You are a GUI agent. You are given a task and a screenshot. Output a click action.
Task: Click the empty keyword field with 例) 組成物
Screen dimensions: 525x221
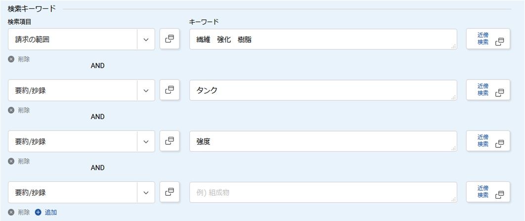point(322,192)
